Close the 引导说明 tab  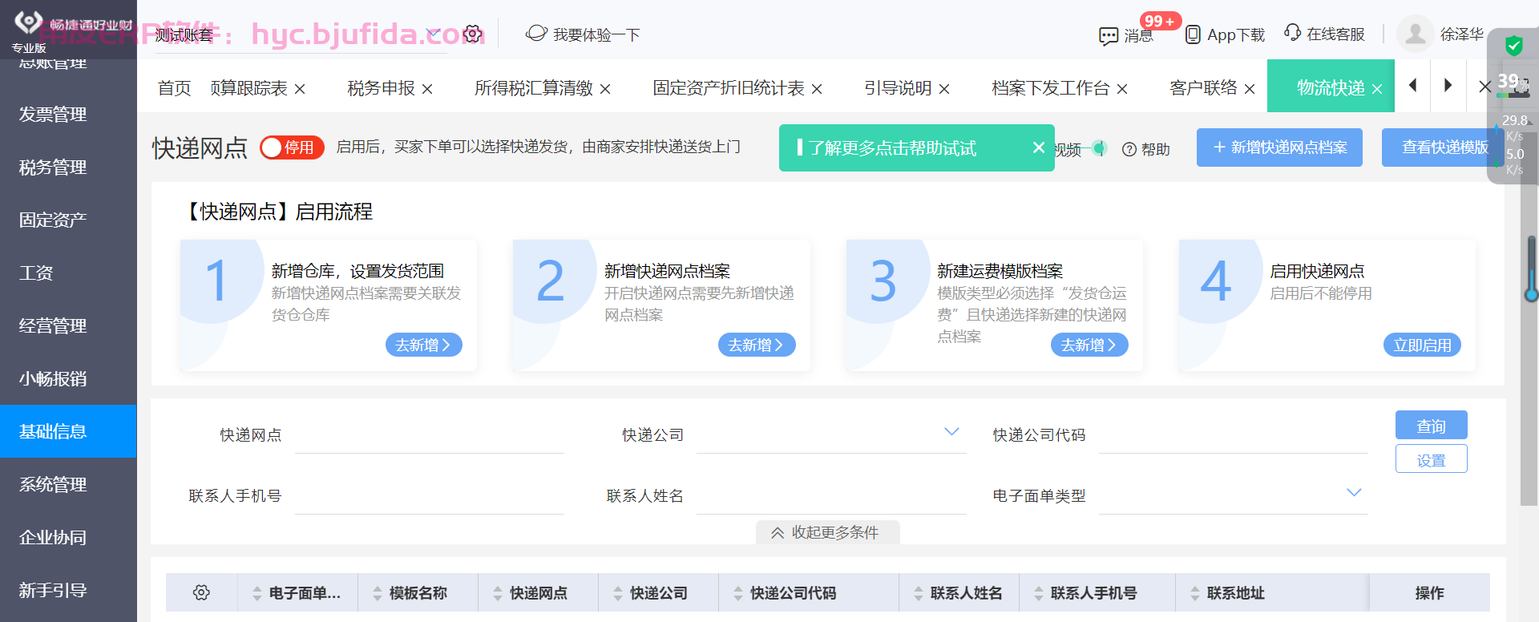(x=944, y=89)
